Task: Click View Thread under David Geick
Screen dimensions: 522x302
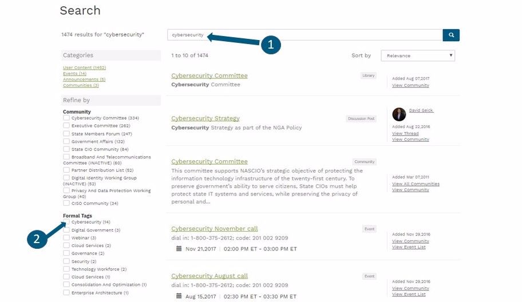Action: pos(405,133)
